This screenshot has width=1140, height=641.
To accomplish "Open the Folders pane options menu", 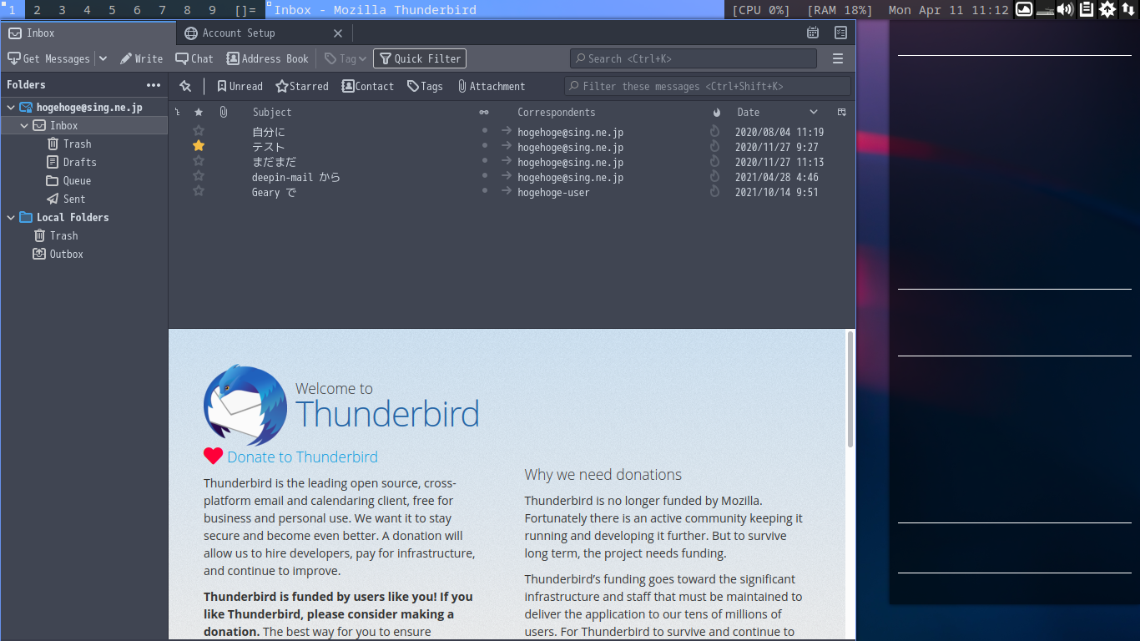I will pos(154,85).
